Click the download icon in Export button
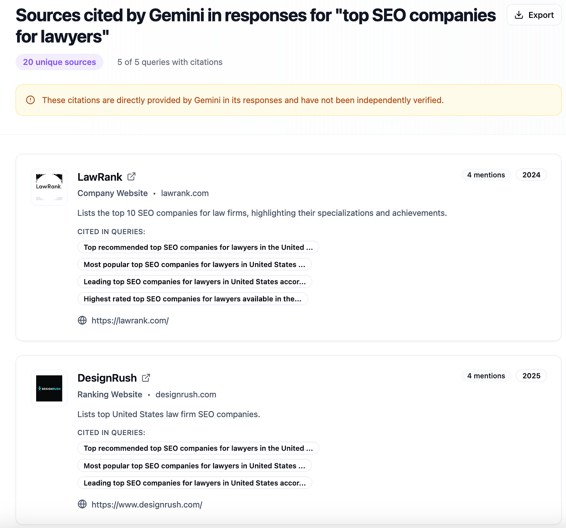Image resolution: width=566 pixels, height=528 pixels. (519, 15)
